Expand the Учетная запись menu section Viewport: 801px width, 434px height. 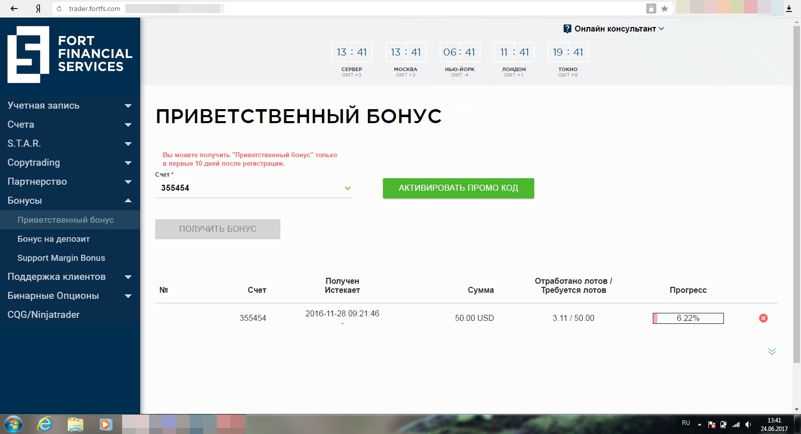pyautogui.click(x=69, y=106)
